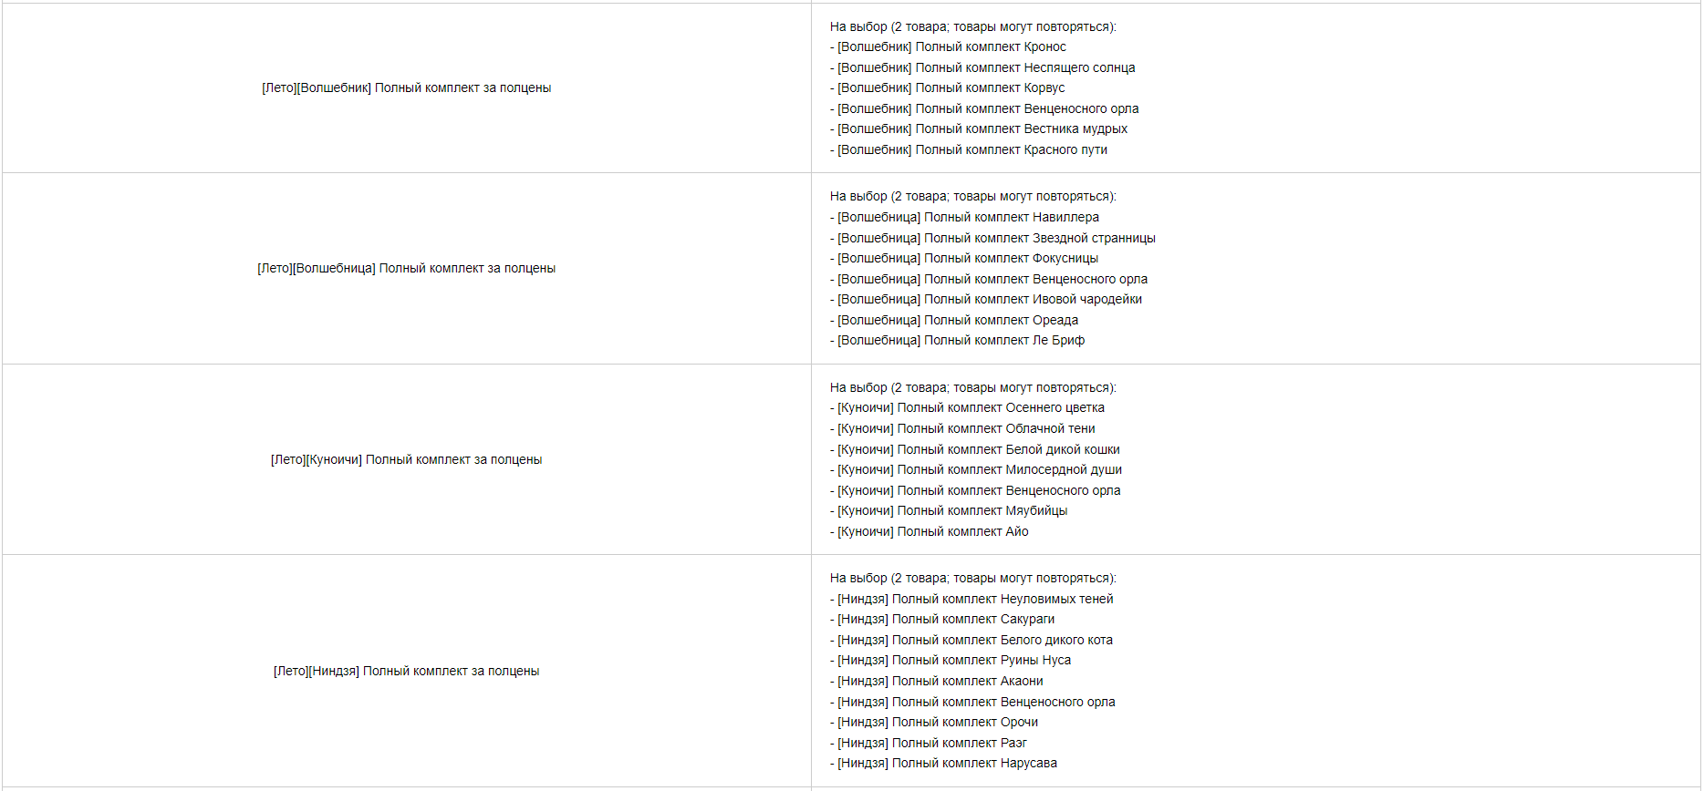
Task: Click the [Лето][Куноичи] Полный комплект за полцены cell
Action: [x=407, y=459]
